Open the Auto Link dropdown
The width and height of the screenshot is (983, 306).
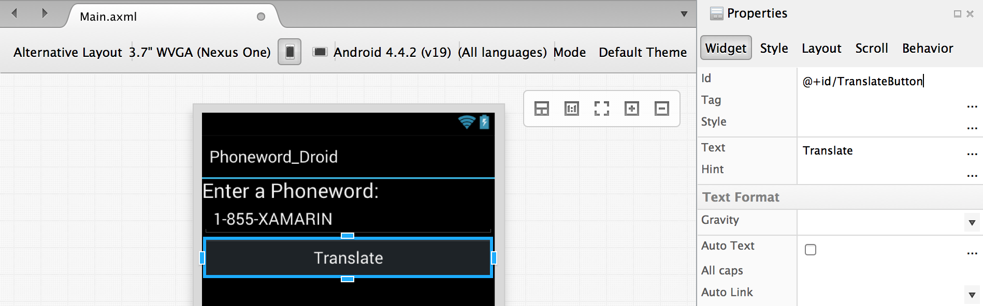(972, 295)
